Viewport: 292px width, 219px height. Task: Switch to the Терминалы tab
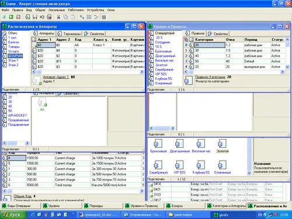(x=69, y=34)
